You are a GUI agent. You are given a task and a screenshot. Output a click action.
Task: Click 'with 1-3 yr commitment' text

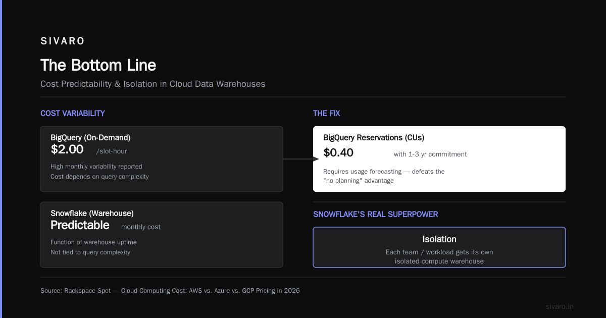tap(430, 154)
